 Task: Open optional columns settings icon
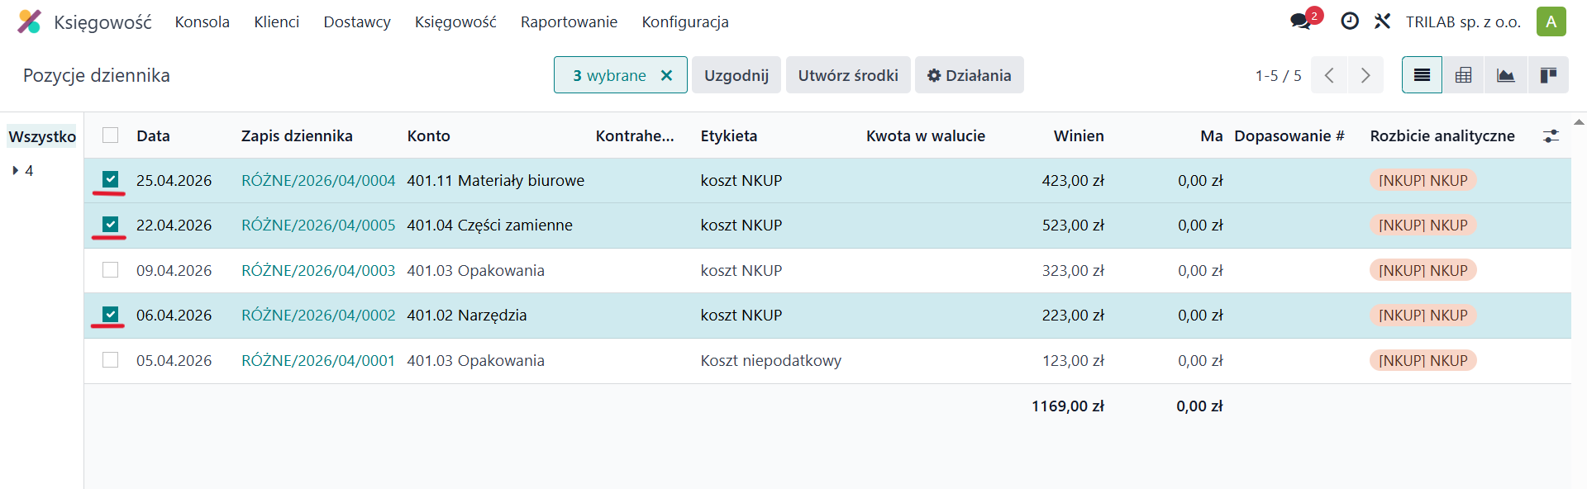click(1551, 136)
